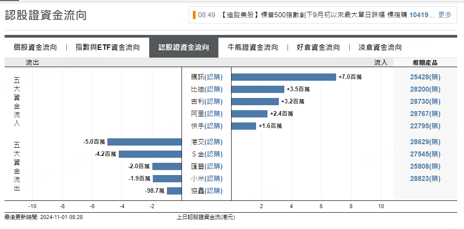Click the 港交 outflow bar
The width and height of the screenshot is (464, 229).
tap(144, 142)
